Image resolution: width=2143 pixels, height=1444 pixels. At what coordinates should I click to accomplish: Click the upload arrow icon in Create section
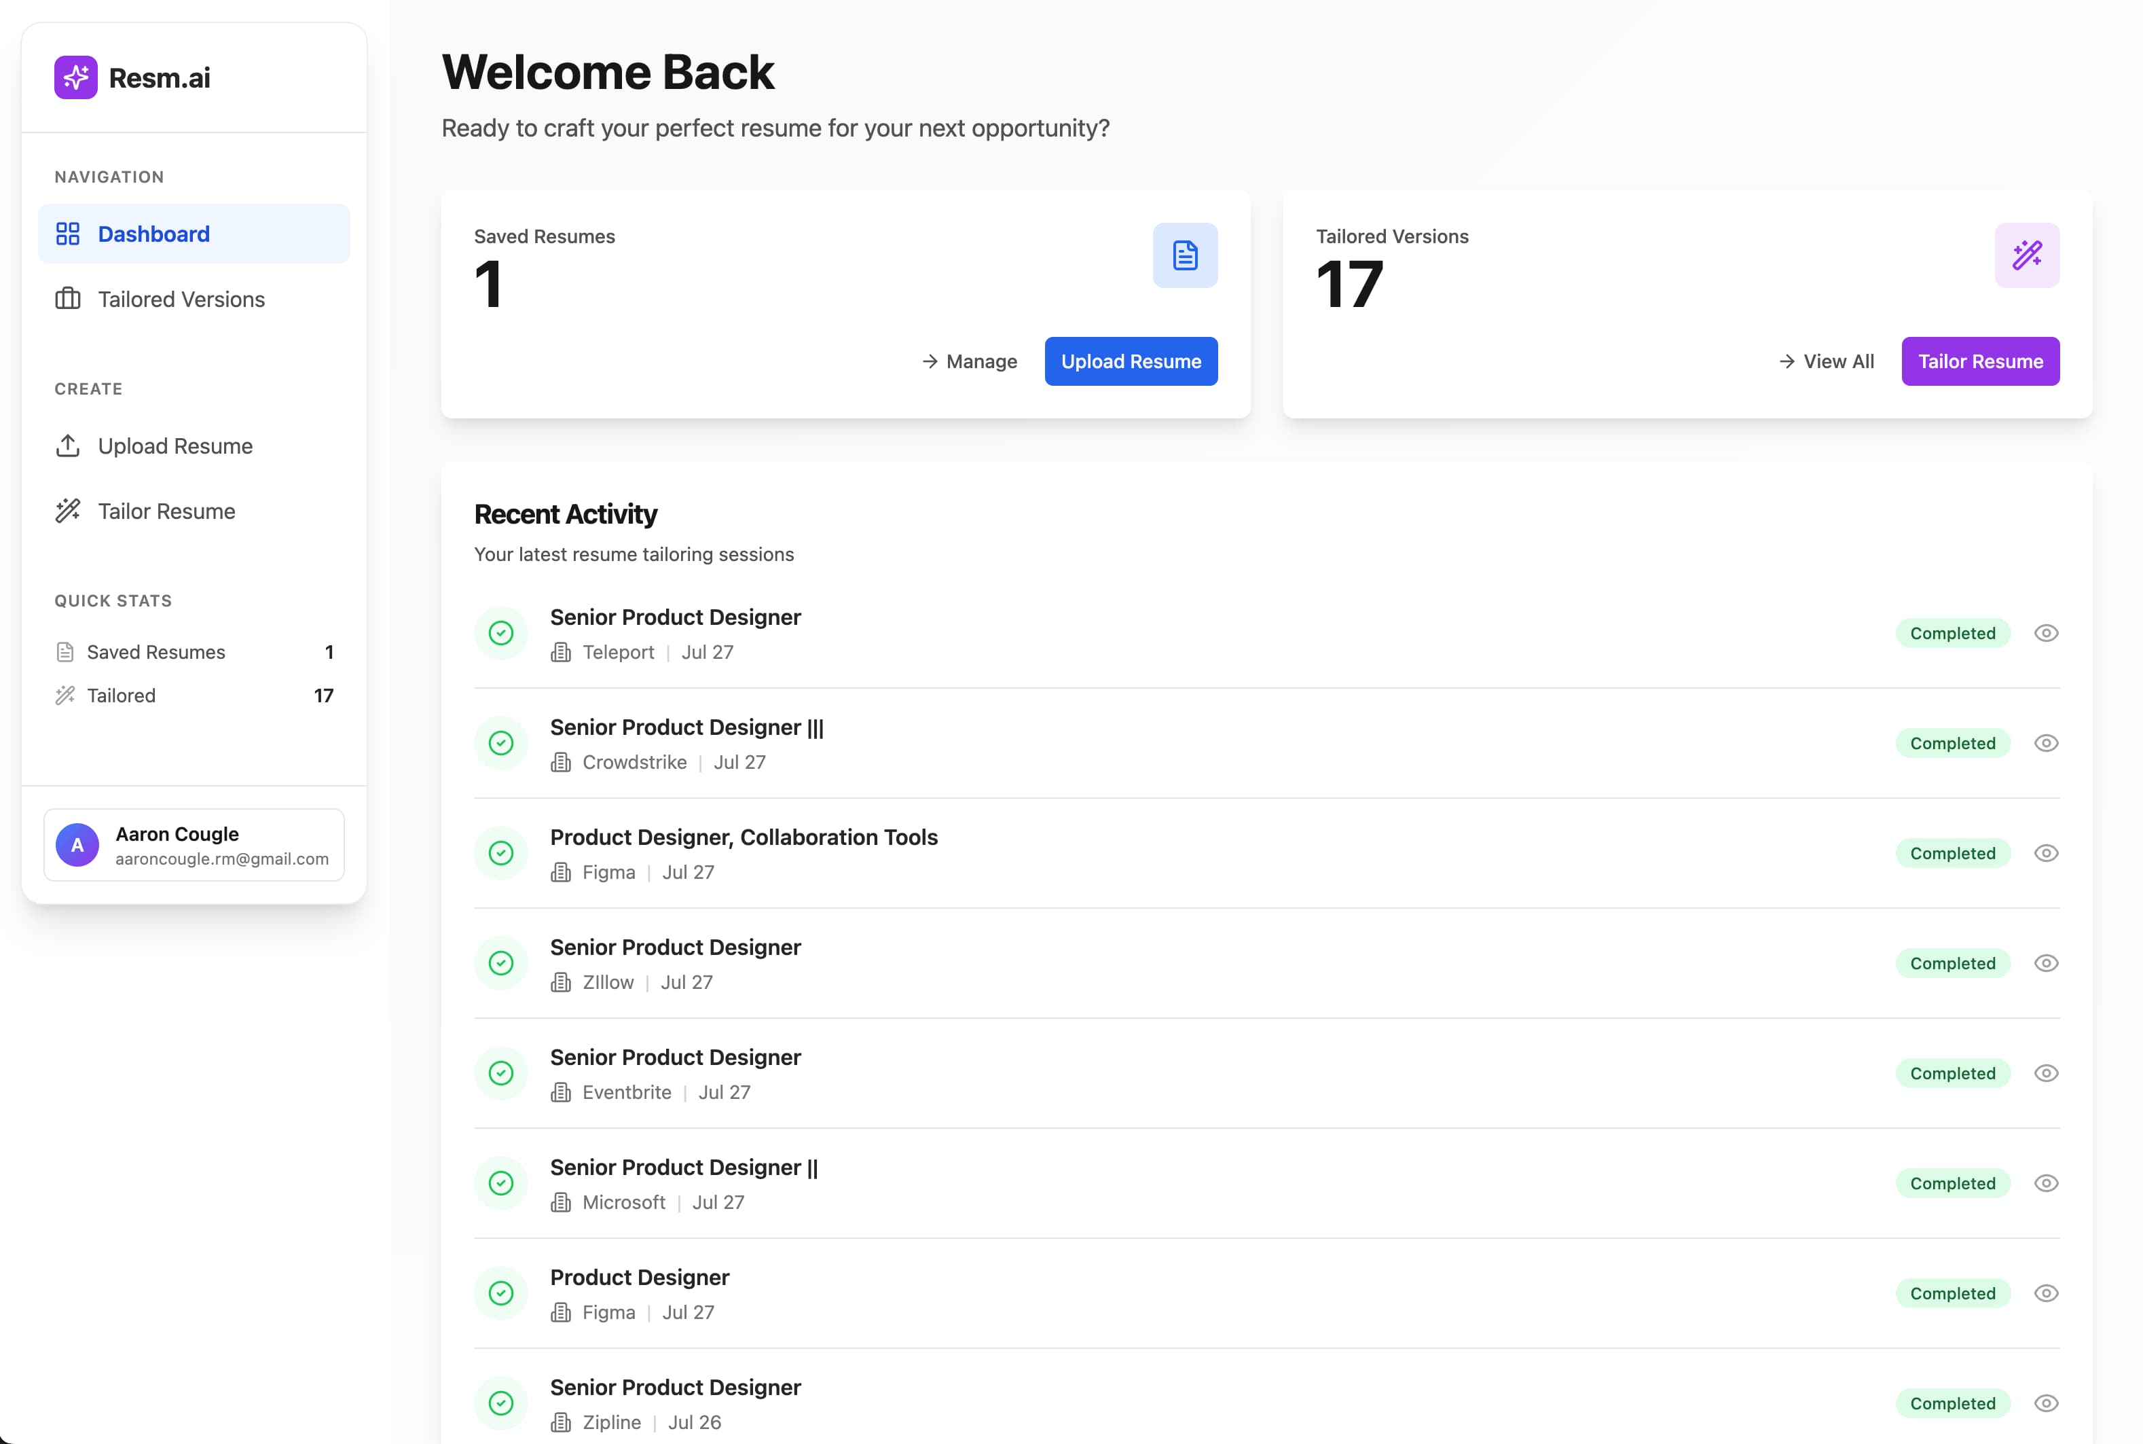click(67, 446)
